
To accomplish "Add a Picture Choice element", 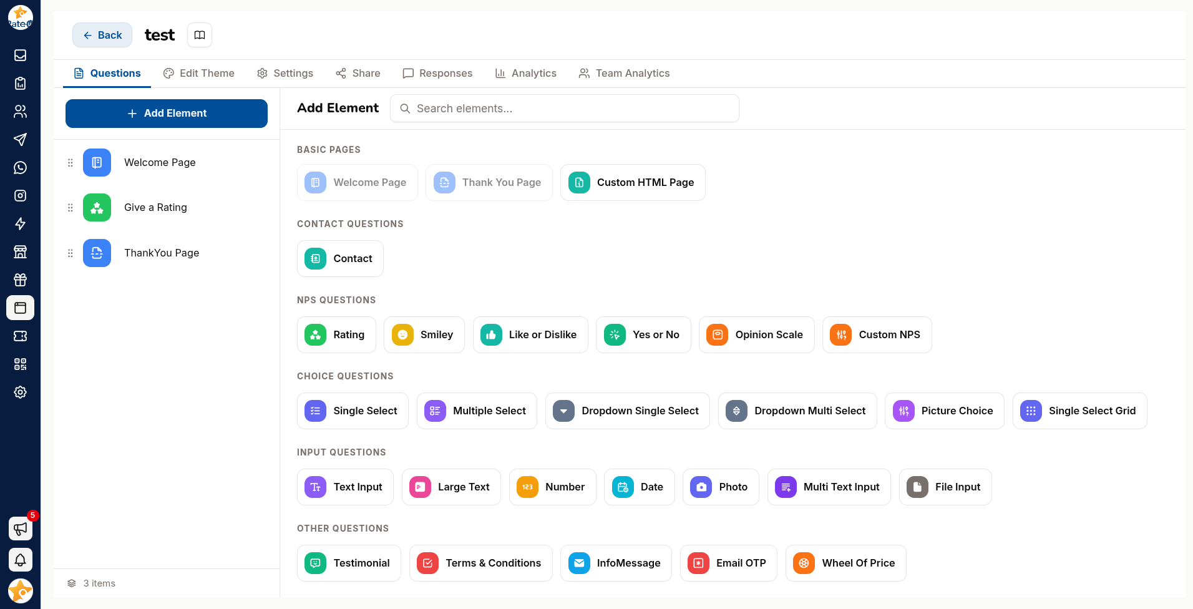I will pyautogui.click(x=945, y=411).
